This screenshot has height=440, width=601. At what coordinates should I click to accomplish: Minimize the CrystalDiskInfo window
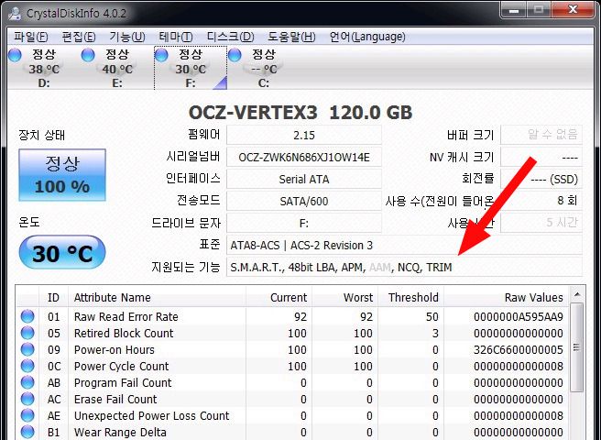pos(514,10)
